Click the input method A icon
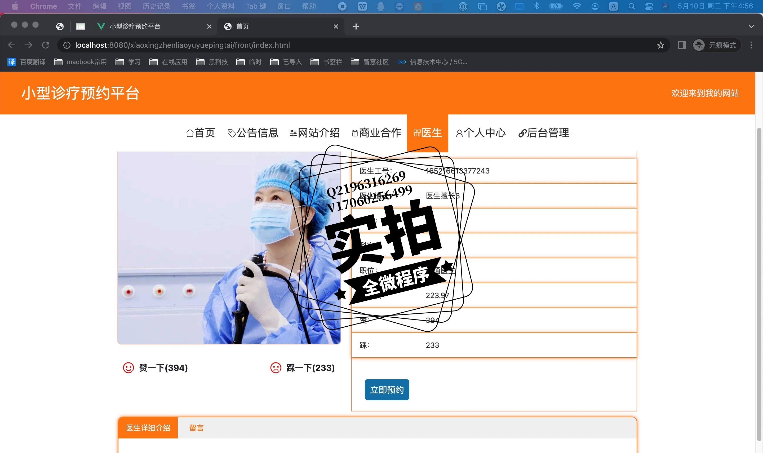Screen dimensions: 763x453 [x=613, y=6]
